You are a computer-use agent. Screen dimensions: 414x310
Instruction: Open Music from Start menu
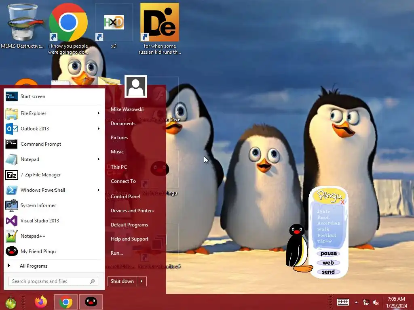point(117,152)
